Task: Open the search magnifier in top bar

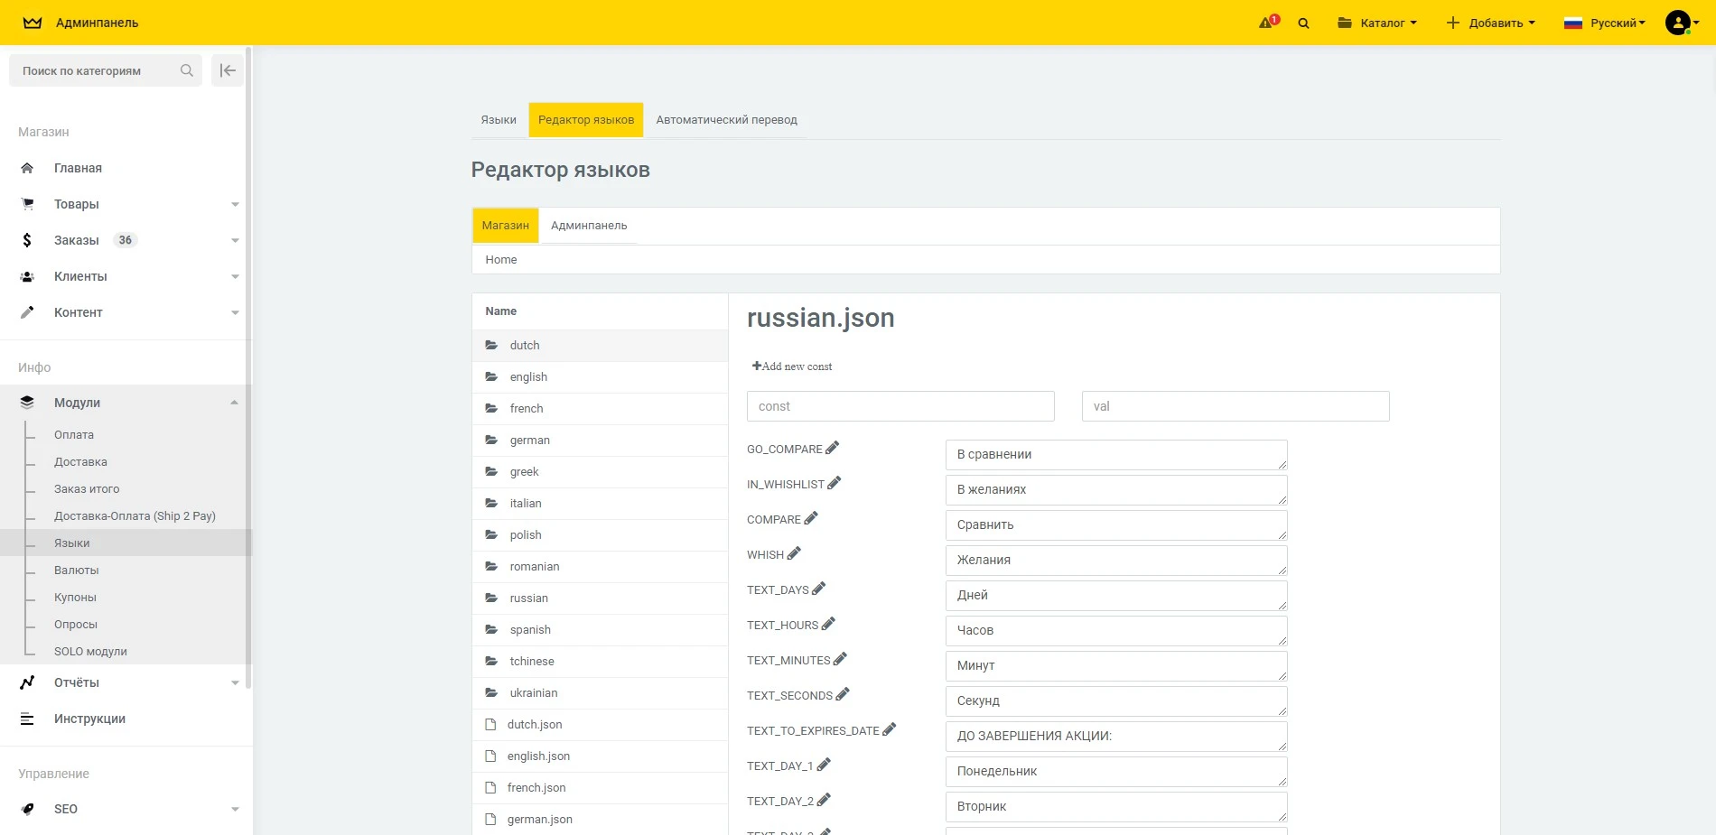Action: (1303, 23)
